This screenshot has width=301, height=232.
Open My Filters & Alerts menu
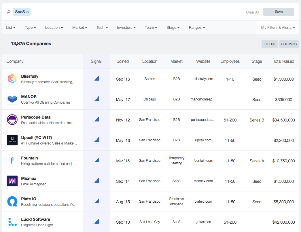278,28
